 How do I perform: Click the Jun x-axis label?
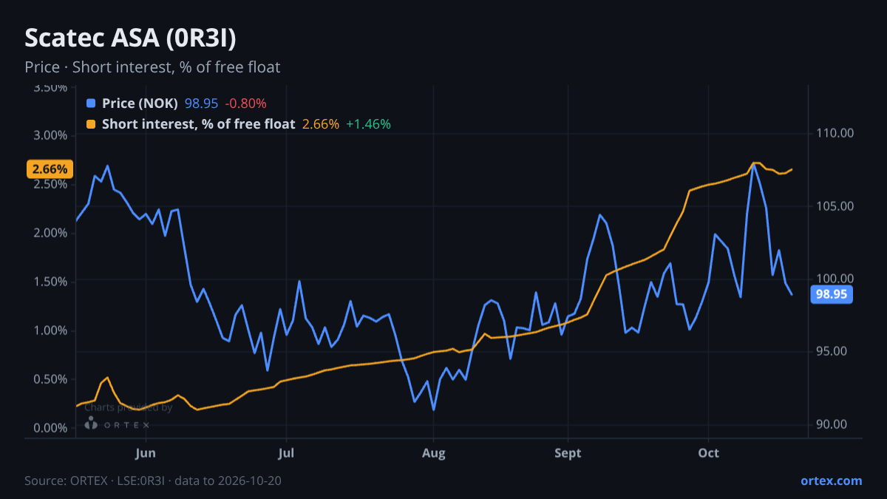146,453
